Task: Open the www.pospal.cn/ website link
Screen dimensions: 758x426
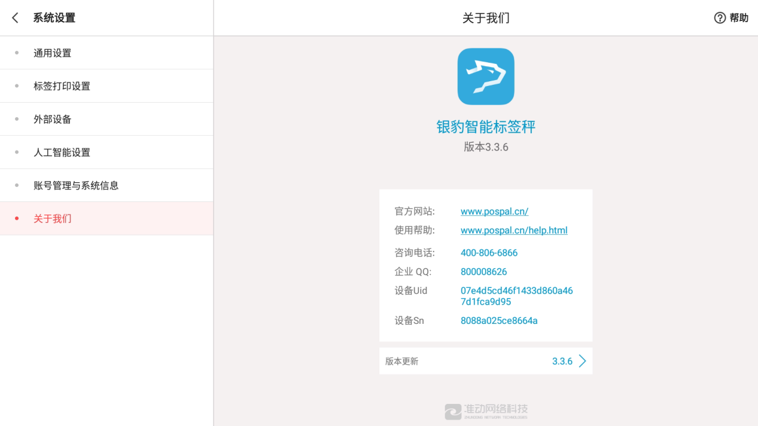Action: (494, 212)
